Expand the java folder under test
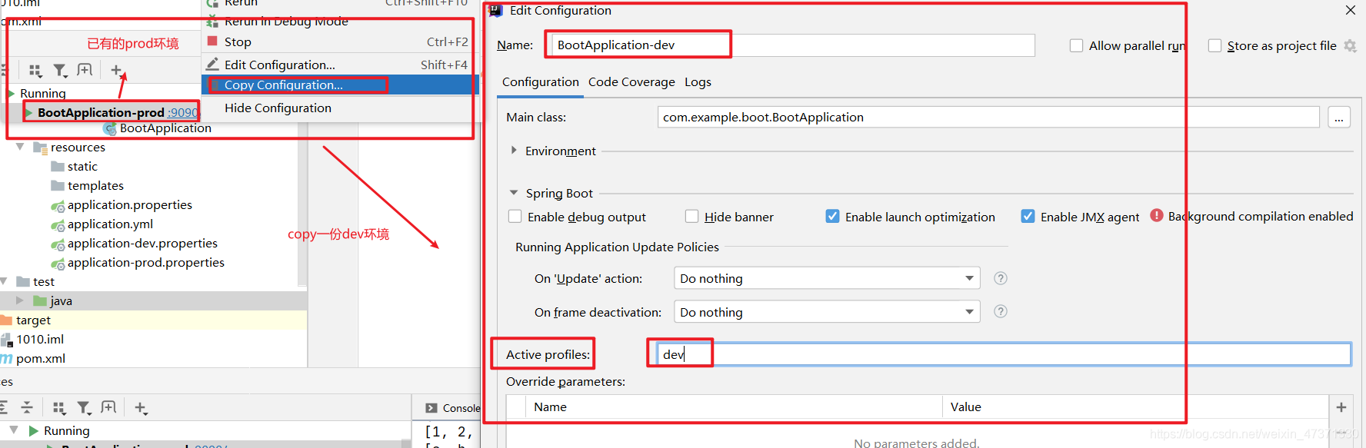Image resolution: width=1366 pixels, height=448 pixels. click(x=20, y=300)
